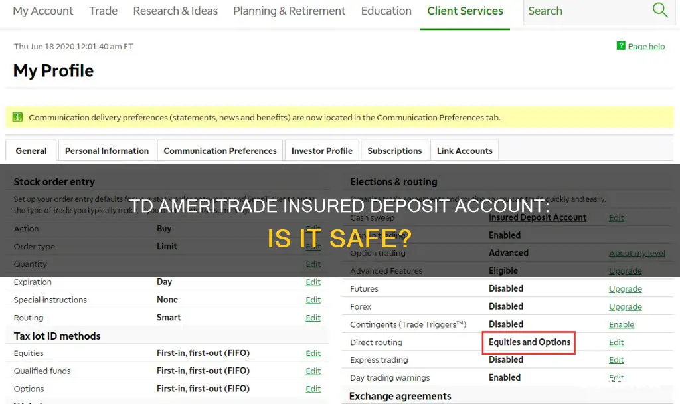Click the search magnifier icon
The height and width of the screenshot is (404, 680).
pyautogui.click(x=660, y=9)
